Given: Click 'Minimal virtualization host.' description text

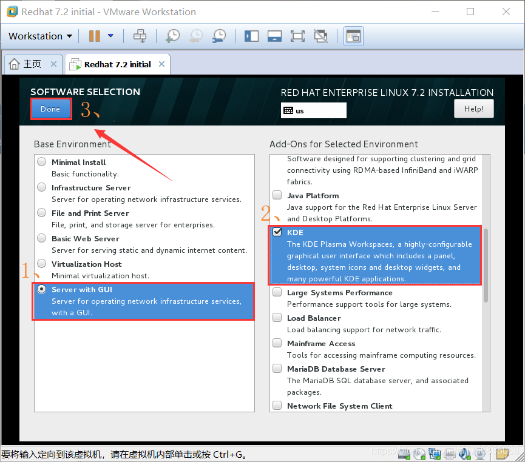Looking at the screenshot, I should coord(100,276).
